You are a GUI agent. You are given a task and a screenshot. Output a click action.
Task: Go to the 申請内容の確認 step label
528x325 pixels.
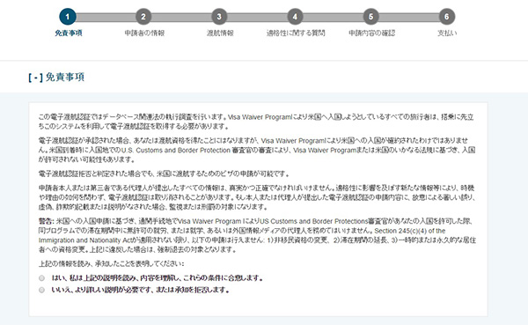(371, 33)
